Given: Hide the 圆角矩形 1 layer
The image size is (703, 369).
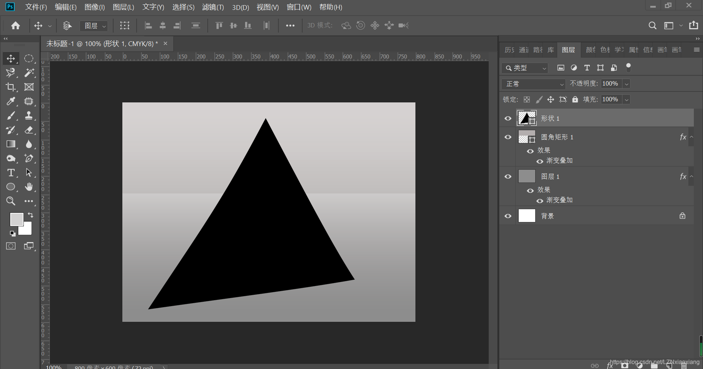Looking at the screenshot, I should click(x=508, y=137).
